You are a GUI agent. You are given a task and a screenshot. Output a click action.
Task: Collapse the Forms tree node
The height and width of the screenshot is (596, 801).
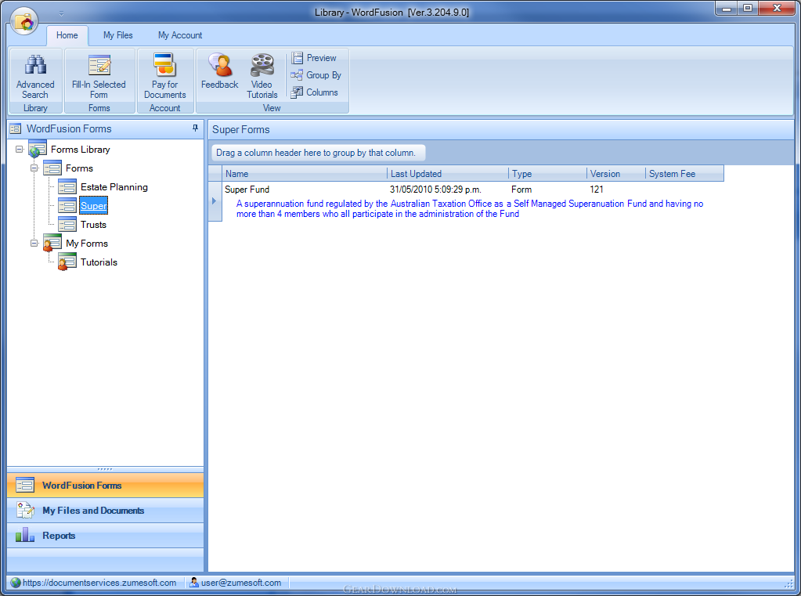pyautogui.click(x=34, y=168)
